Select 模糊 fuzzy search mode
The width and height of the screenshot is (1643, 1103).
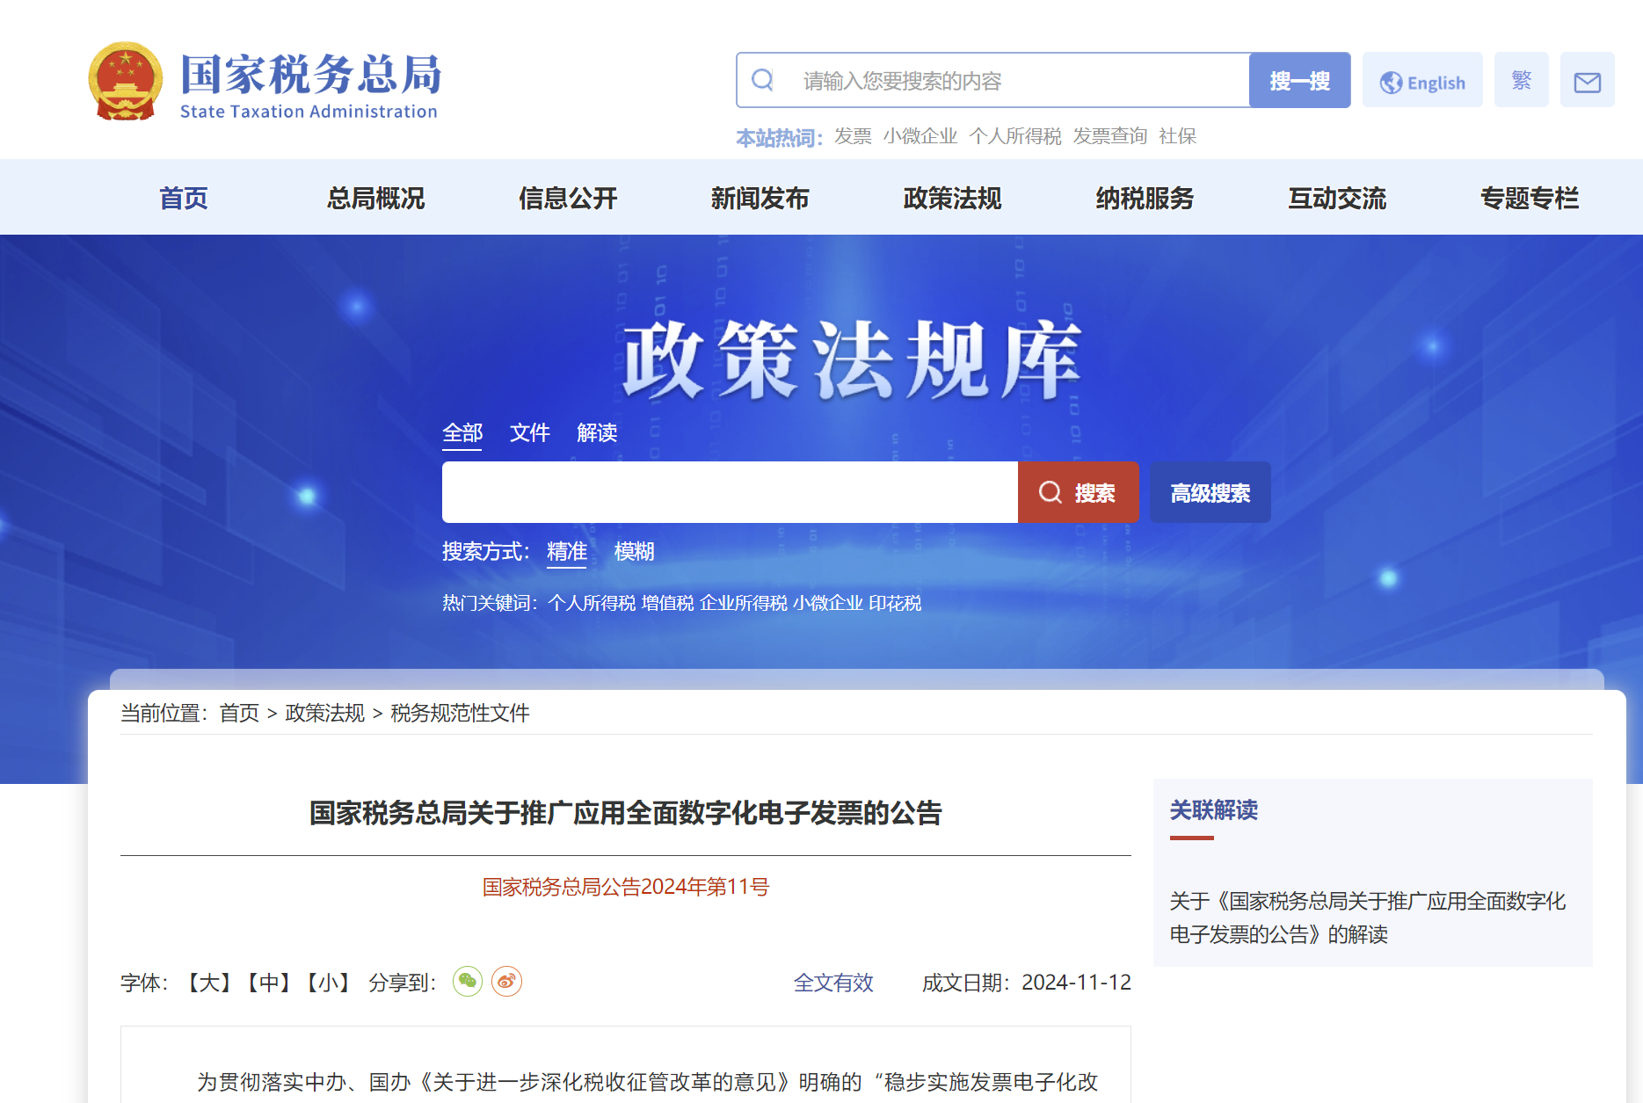point(634,551)
